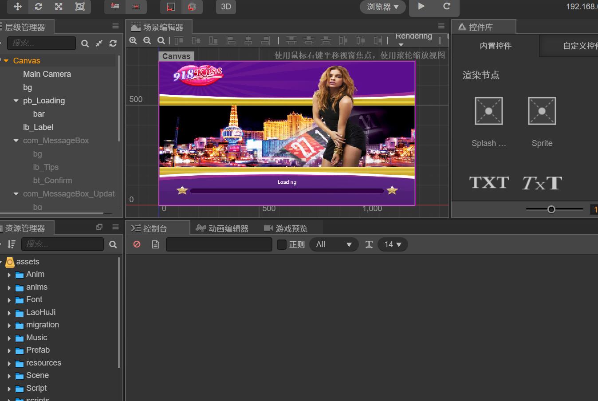Click the sort assets icon

tap(12, 244)
